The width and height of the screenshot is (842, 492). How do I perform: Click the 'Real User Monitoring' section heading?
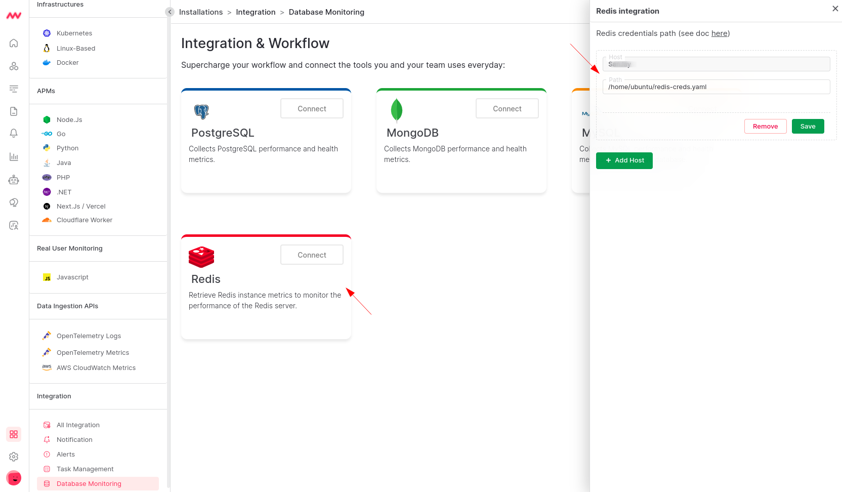click(70, 249)
